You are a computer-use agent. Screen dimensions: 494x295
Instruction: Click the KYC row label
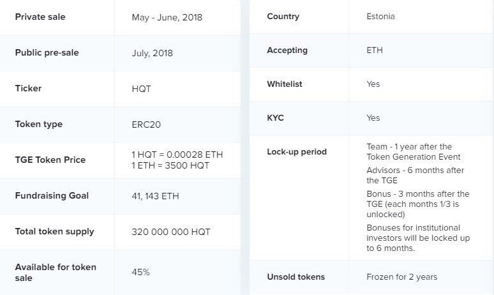275,117
